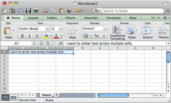This screenshot has height=103, width=171.
Task: Select the Sheet1 tab
Action: pos(47,95)
